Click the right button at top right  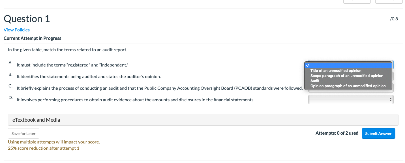[389, 1]
